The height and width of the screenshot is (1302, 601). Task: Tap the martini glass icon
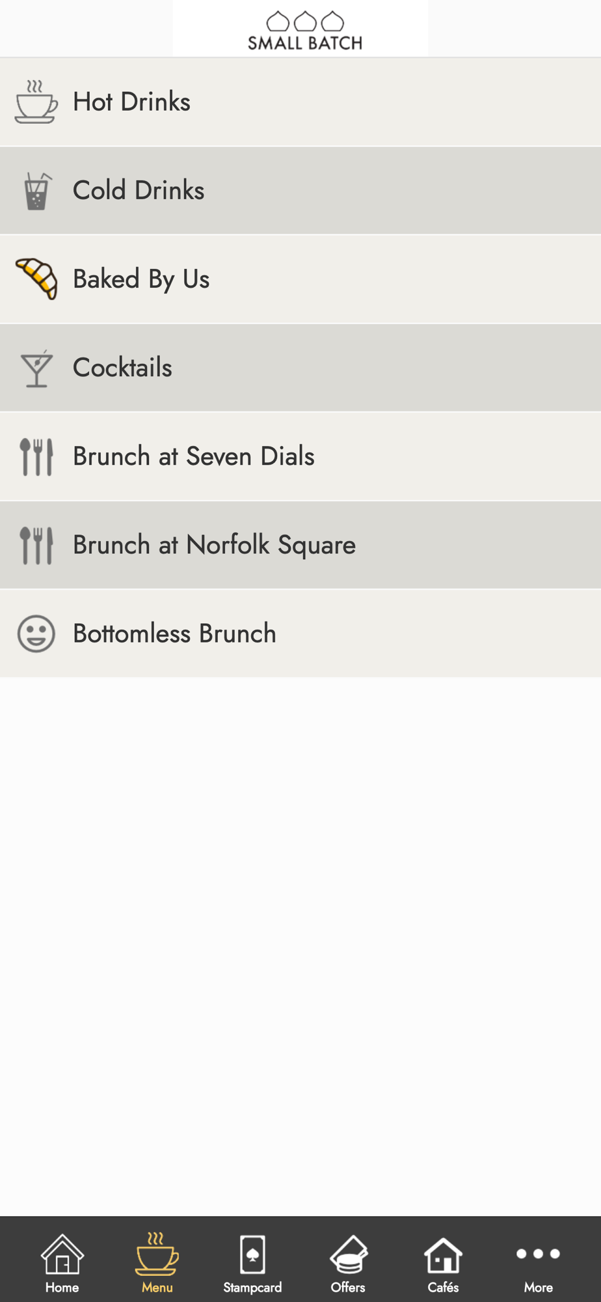[36, 368]
